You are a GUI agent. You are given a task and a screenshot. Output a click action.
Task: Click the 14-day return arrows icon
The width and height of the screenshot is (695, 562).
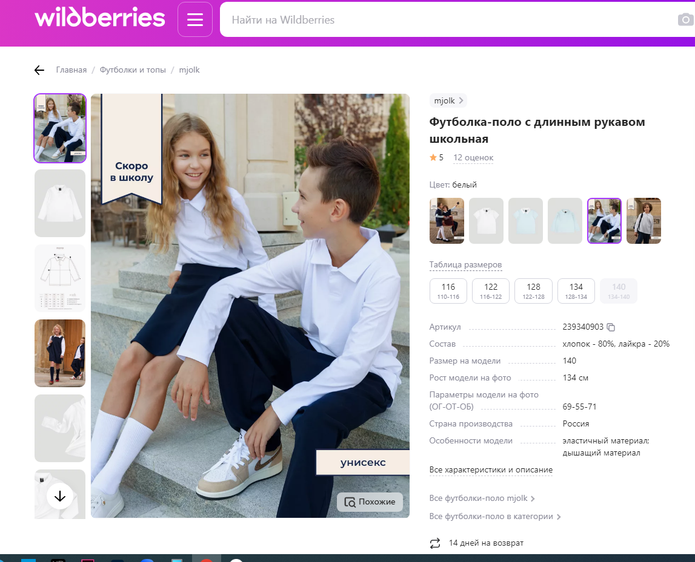[x=434, y=543]
